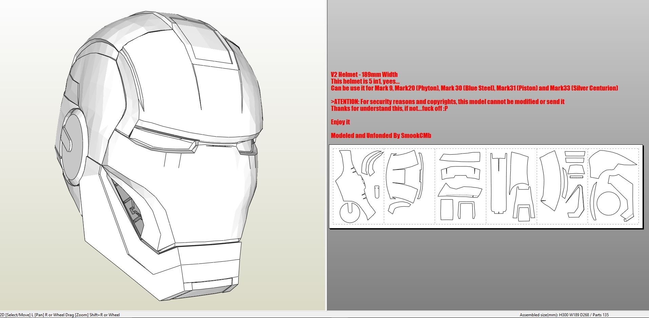
Task: Click the 2D [Select/Move] hint in status bar
Action: 60,315
